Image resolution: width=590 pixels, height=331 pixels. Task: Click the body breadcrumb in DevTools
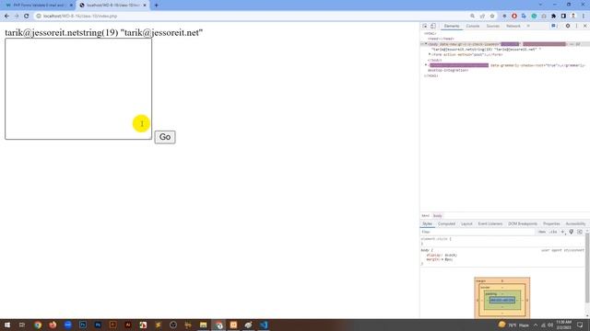click(437, 216)
